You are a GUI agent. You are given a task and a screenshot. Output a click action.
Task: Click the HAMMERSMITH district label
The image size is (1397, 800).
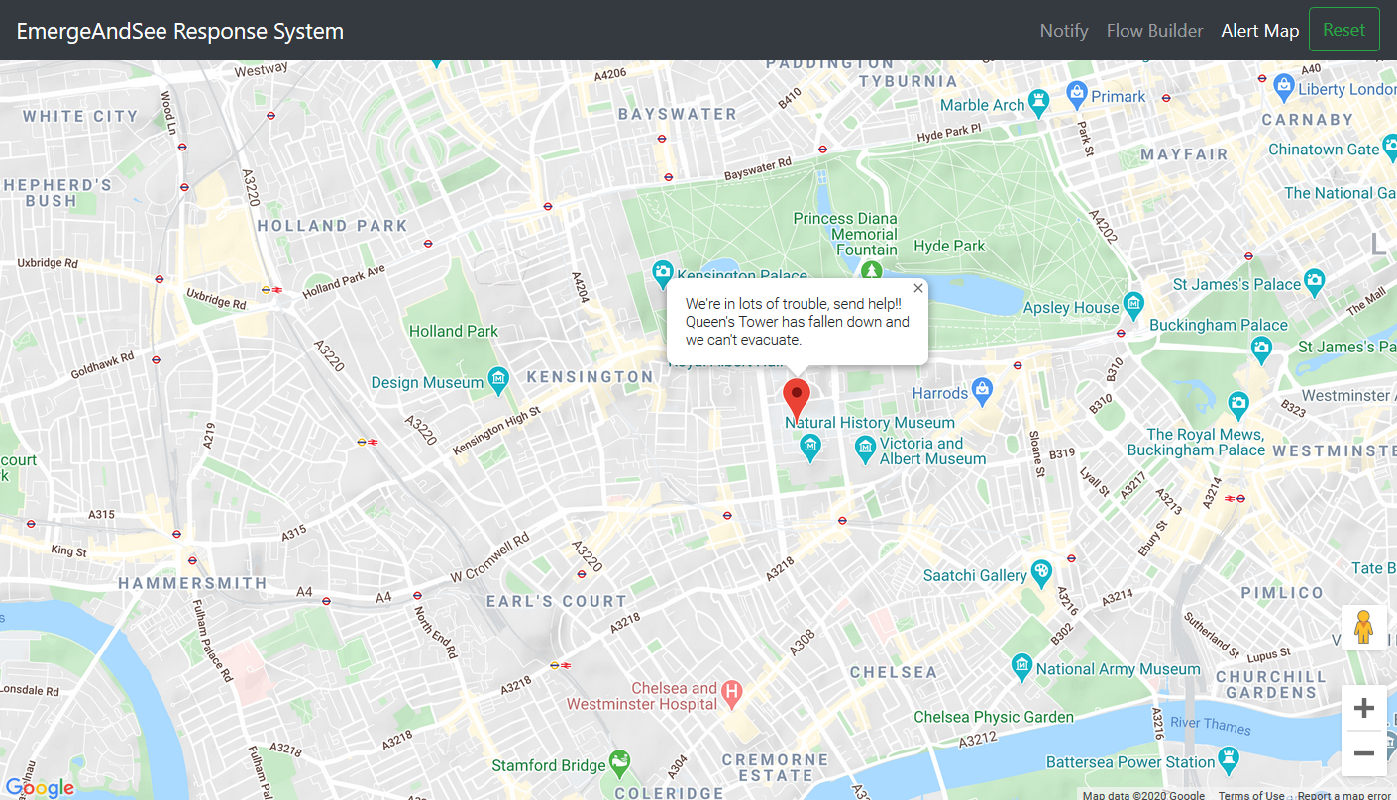[192, 583]
